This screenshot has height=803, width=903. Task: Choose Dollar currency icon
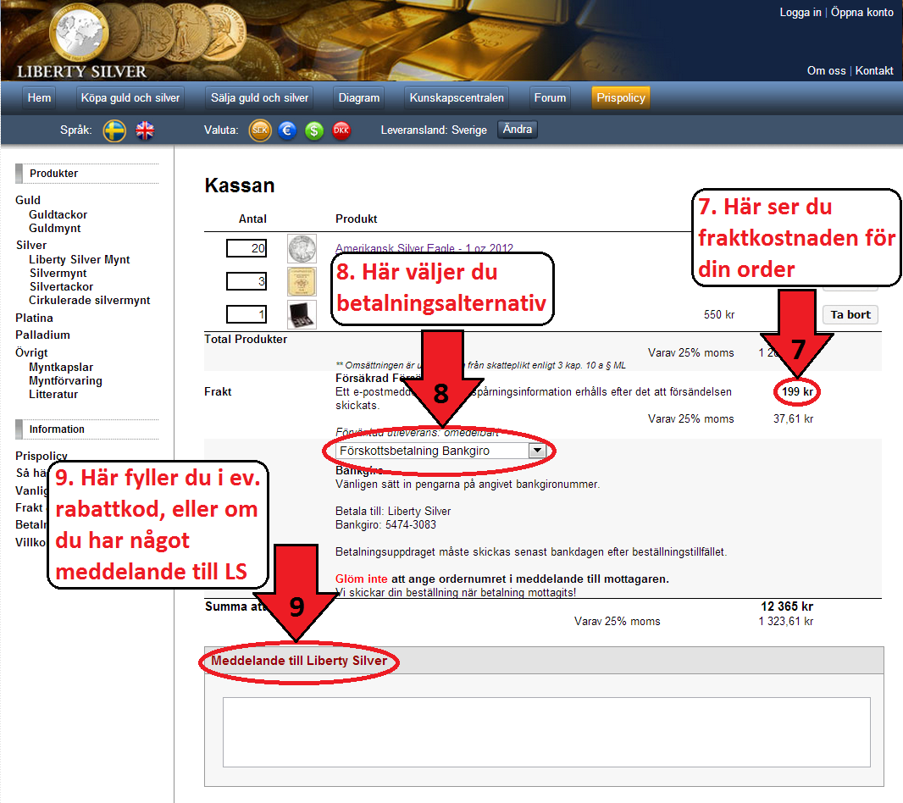pyautogui.click(x=314, y=130)
